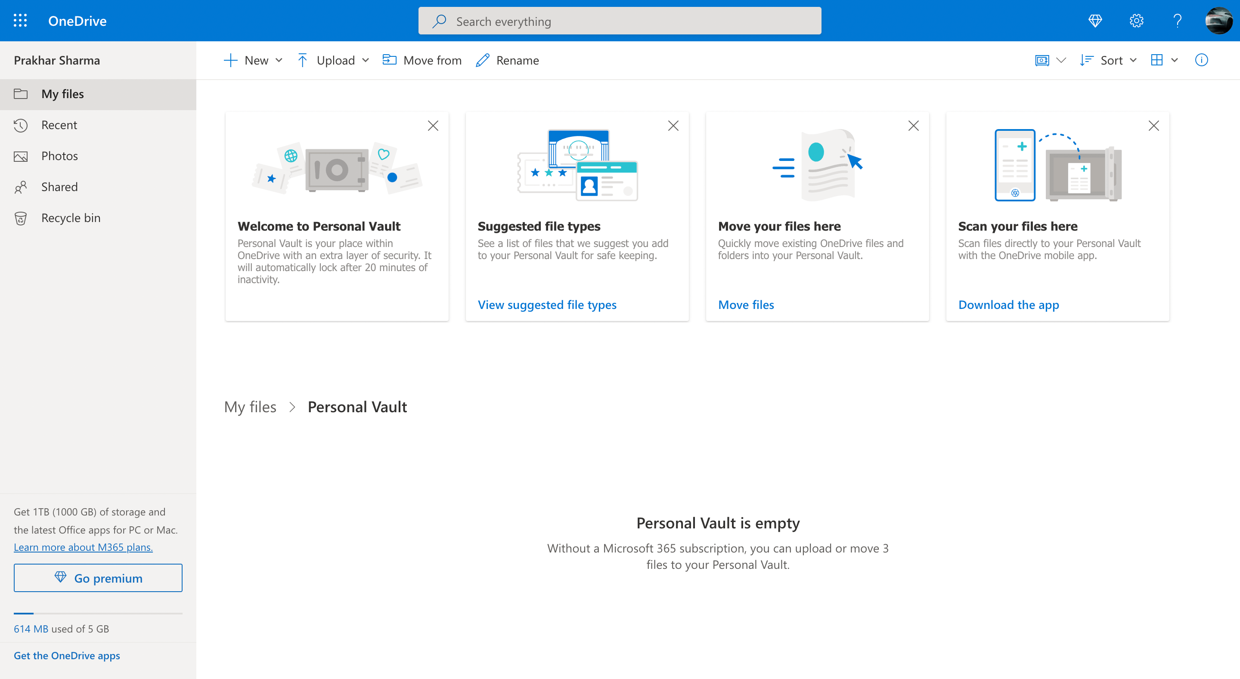Click the Help question mark icon

click(x=1177, y=20)
